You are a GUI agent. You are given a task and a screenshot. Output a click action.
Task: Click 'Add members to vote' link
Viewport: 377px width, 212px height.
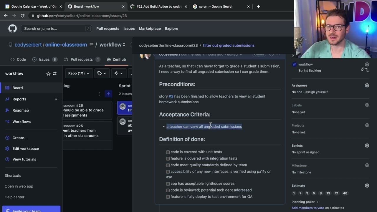point(308,208)
